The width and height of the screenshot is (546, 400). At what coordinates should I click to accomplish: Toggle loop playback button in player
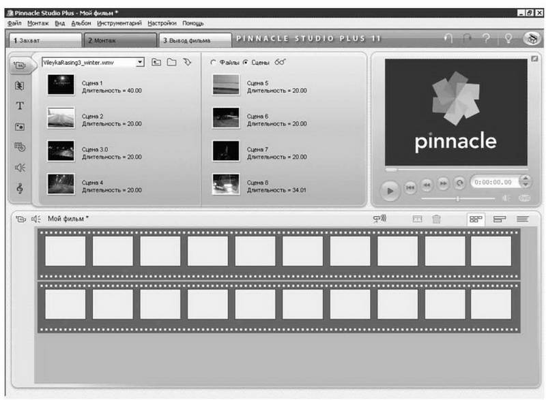pos(459,183)
